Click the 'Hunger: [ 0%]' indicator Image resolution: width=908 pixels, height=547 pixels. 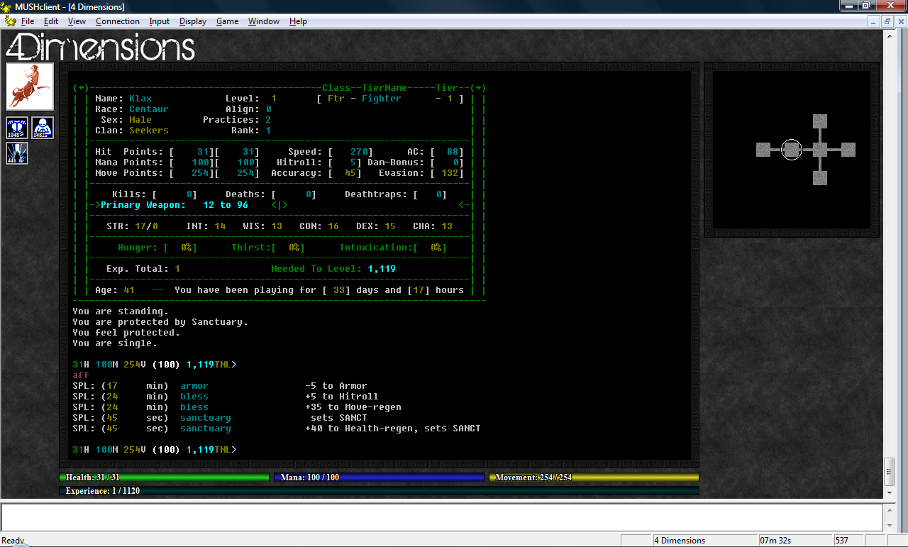tap(157, 248)
